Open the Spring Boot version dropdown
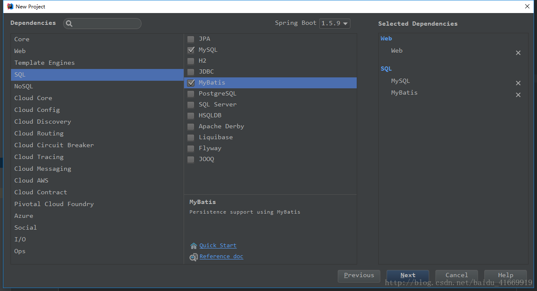This screenshot has height=291, width=537. (x=335, y=24)
